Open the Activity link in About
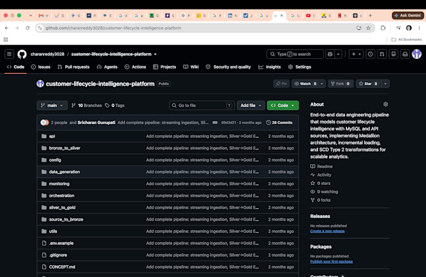The image size is (426, 277). pyautogui.click(x=321, y=175)
